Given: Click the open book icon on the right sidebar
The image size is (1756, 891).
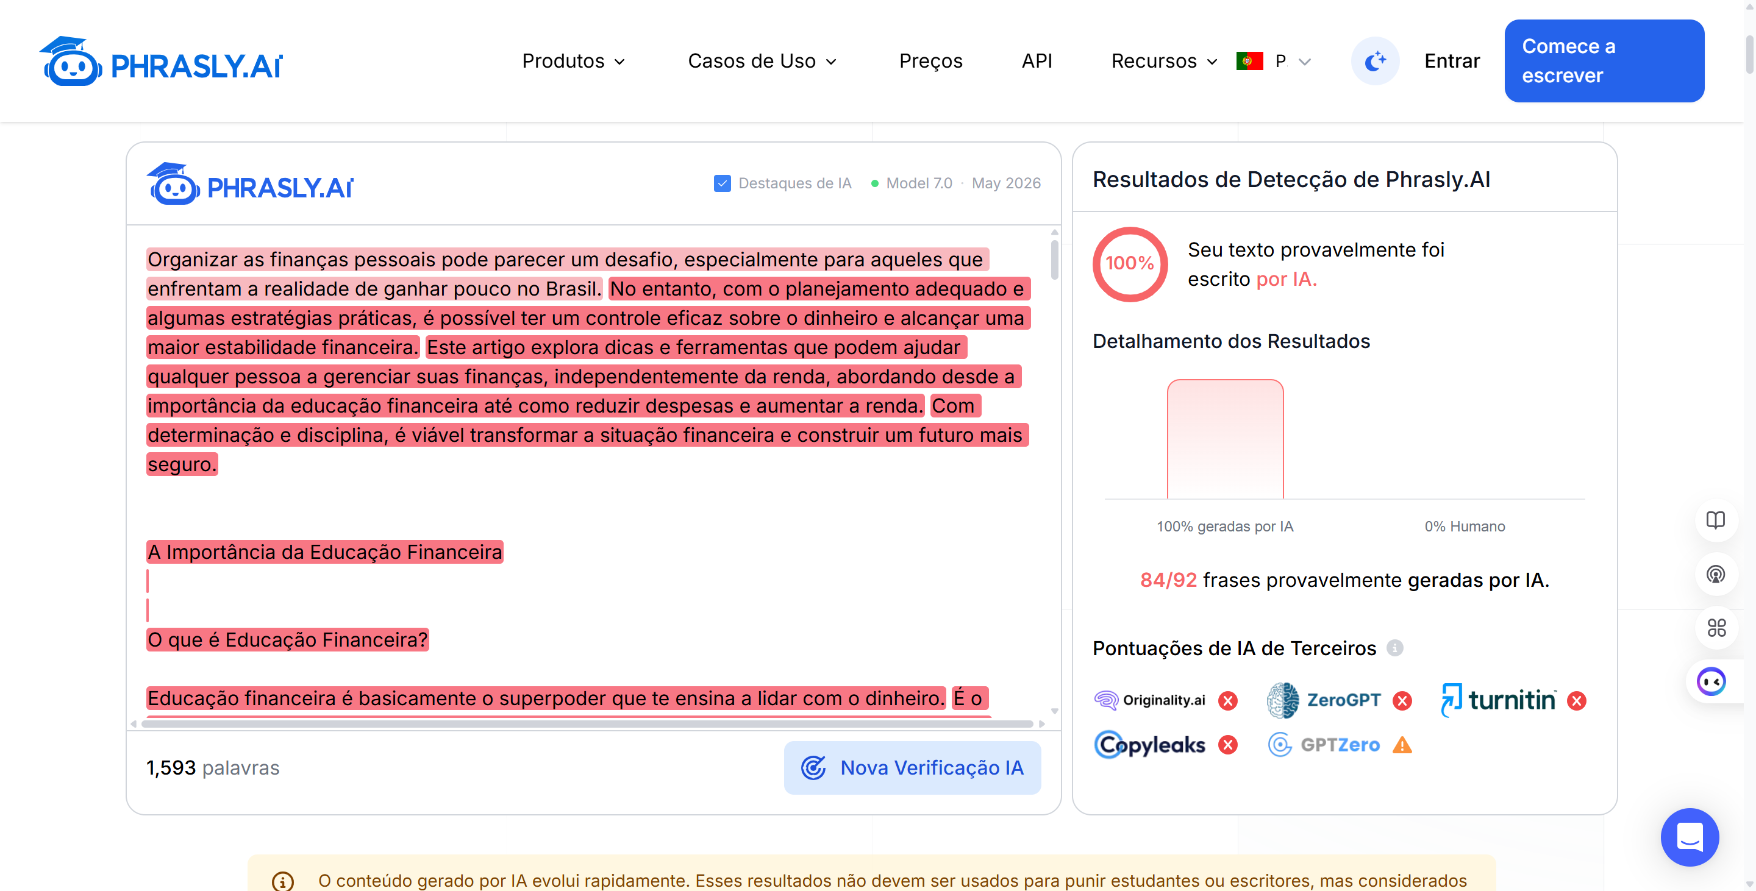Looking at the screenshot, I should click(1715, 520).
